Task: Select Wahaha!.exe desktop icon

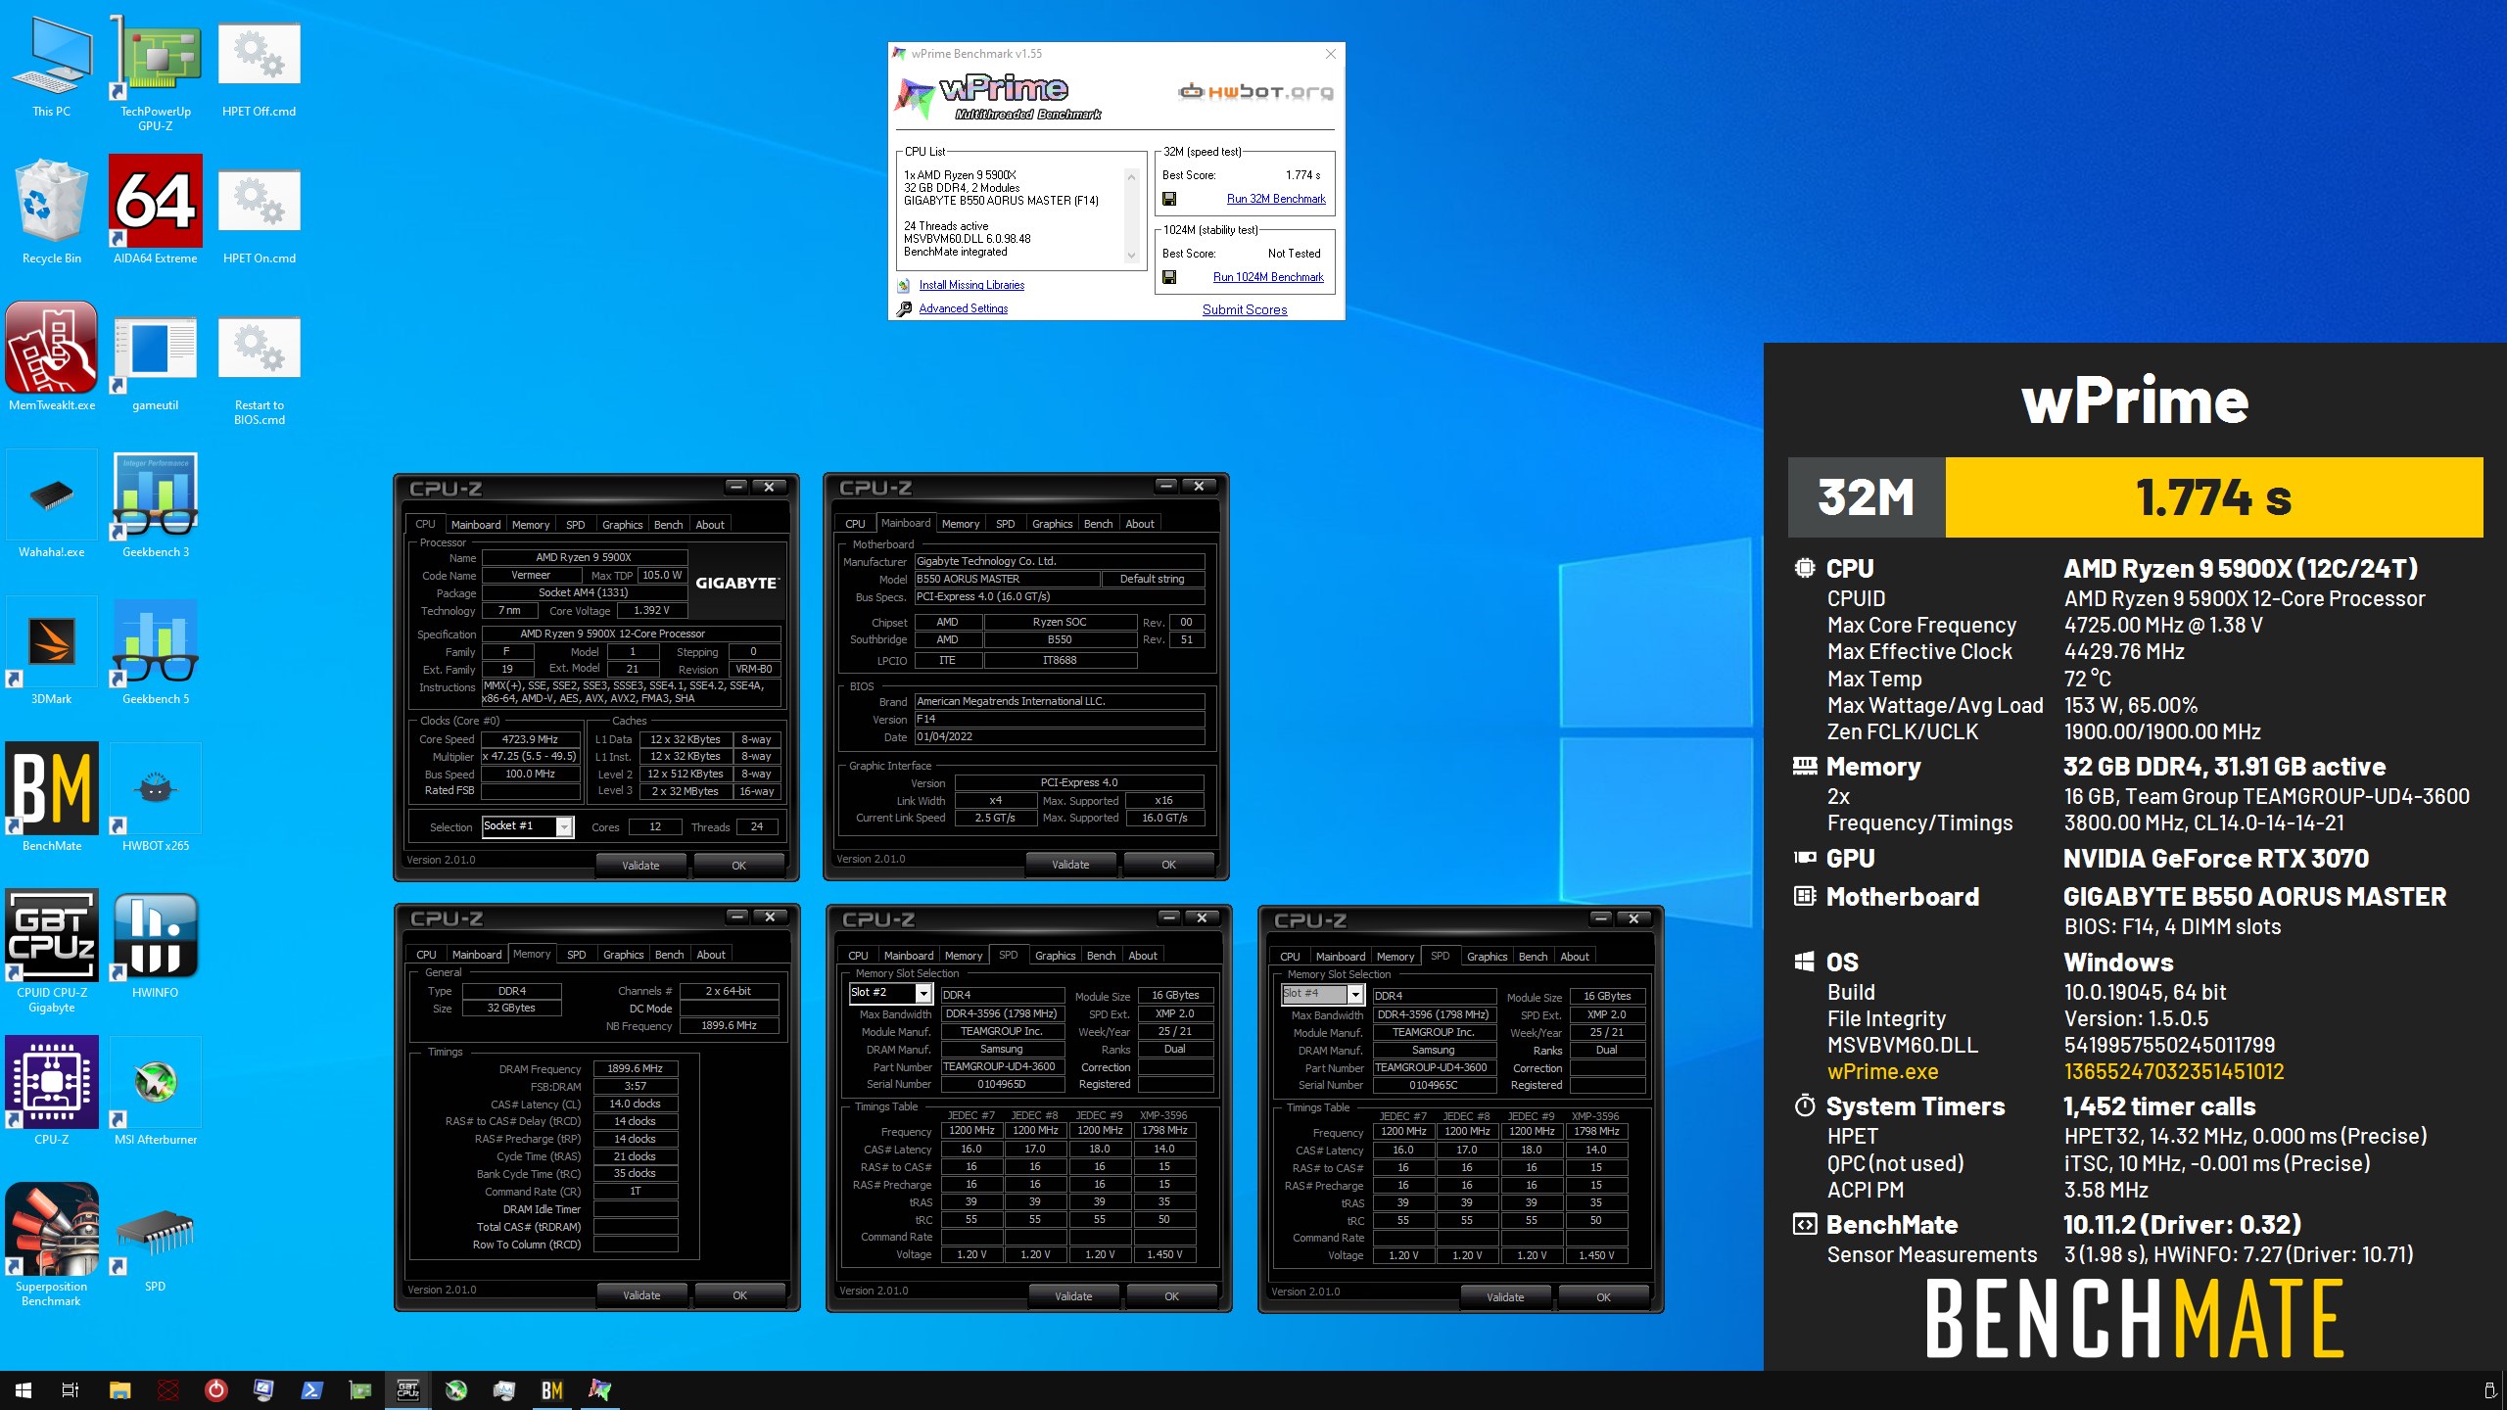Action: [x=52, y=505]
